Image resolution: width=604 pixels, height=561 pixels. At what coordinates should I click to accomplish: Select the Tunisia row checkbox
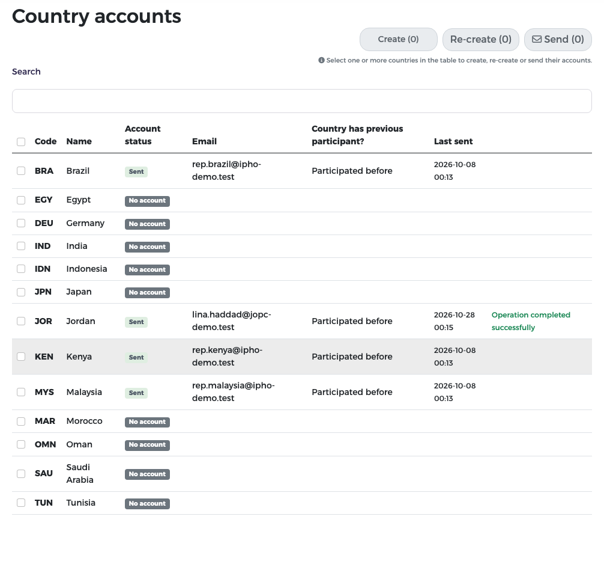21,503
